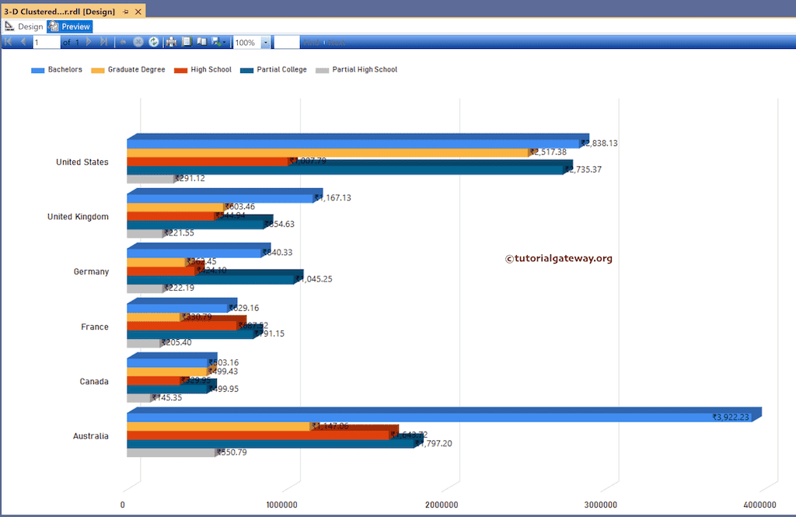Go to the first page
796x517 pixels.
pyautogui.click(x=8, y=41)
